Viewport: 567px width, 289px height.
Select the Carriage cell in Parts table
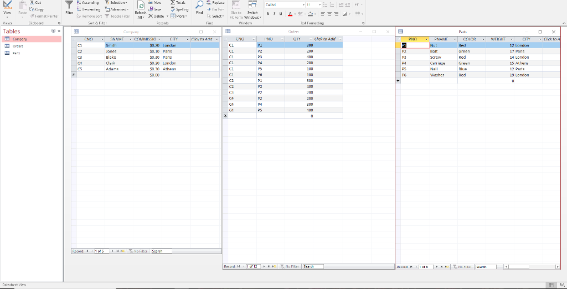[x=444, y=63]
